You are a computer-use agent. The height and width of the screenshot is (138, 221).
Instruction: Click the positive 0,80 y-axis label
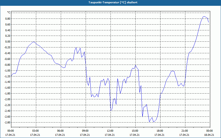tap(8, 19)
